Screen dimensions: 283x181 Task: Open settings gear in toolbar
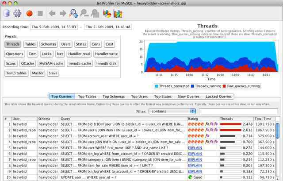(18, 14)
